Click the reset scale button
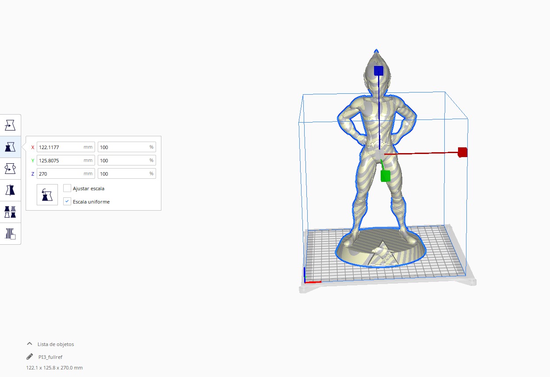This screenshot has height=377, width=550. (x=47, y=195)
